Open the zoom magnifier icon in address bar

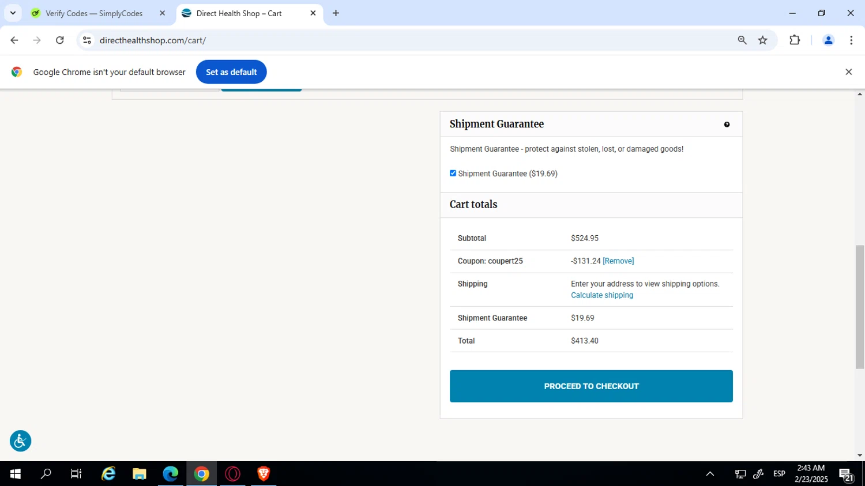click(742, 40)
